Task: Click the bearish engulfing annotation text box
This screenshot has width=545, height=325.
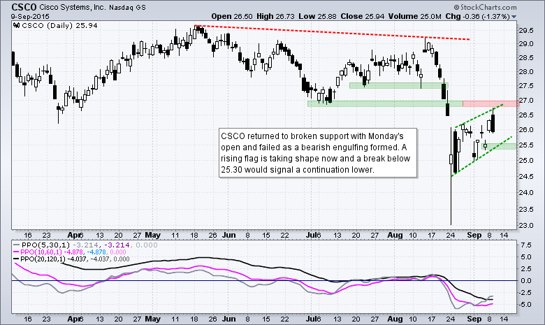Action: (318, 153)
